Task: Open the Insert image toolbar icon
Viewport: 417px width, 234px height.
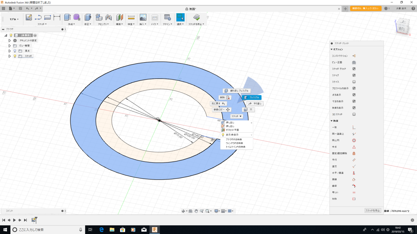Action: 143,17
